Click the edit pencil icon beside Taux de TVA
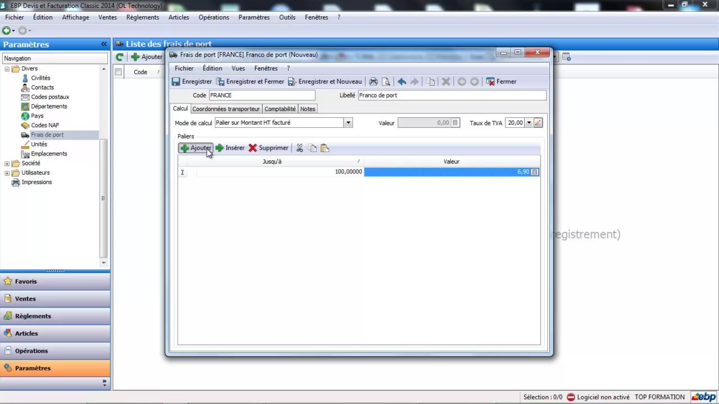The width and height of the screenshot is (719, 404). (538, 122)
